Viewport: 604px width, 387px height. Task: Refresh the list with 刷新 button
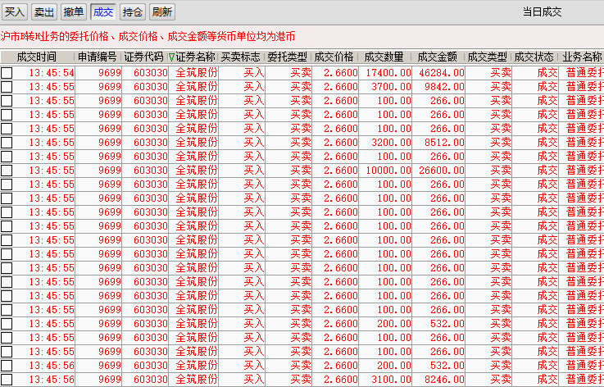click(x=162, y=12)
